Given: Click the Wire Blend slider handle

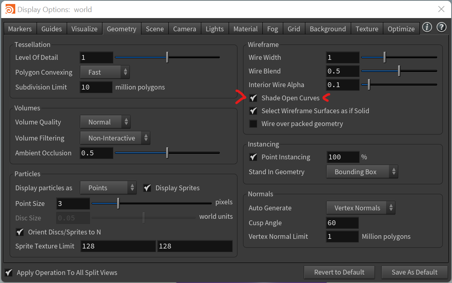Looking at the screenshot, I should (399, 71).
